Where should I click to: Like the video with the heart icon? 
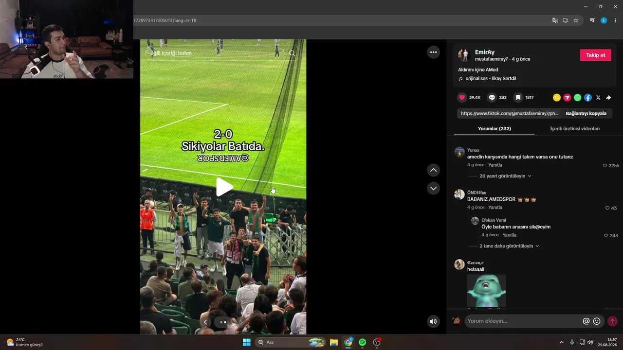[x=462, y=98]
